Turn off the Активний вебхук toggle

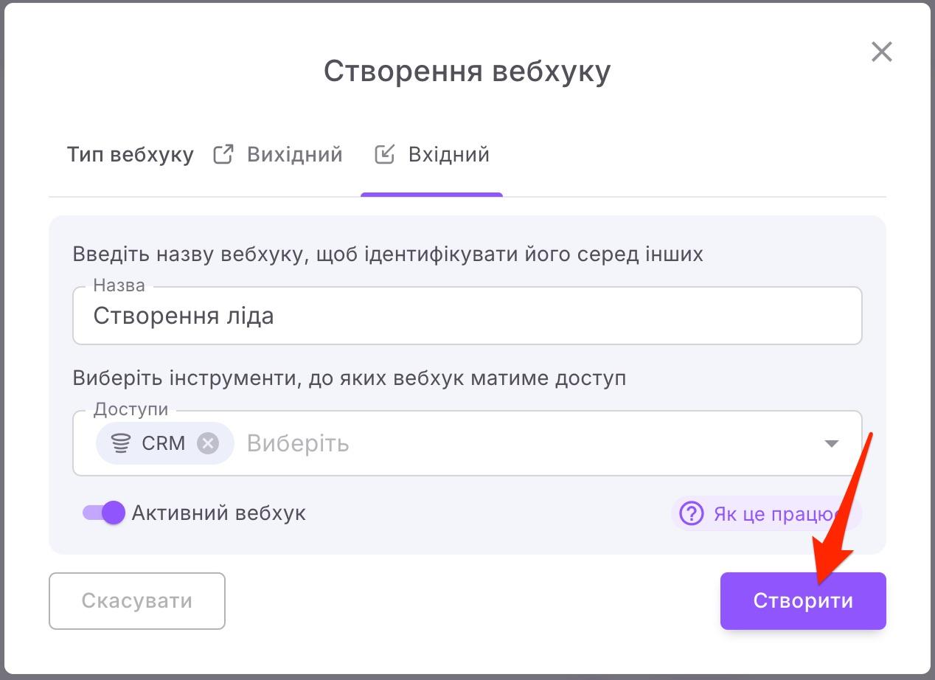(102, 512)
